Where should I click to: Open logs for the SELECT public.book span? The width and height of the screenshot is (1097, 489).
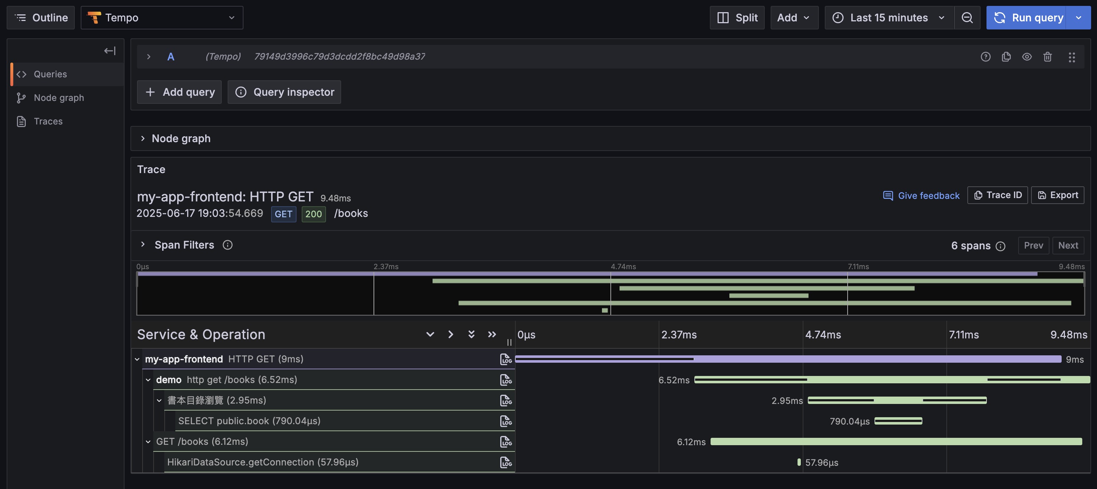pyautogui.click(x=505, y=421)
